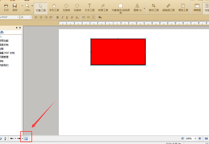This screenshot has width=209, height=144.
Task: Select the Hyperlink tool (超链接工具)
Action: (x=168, y=8)
